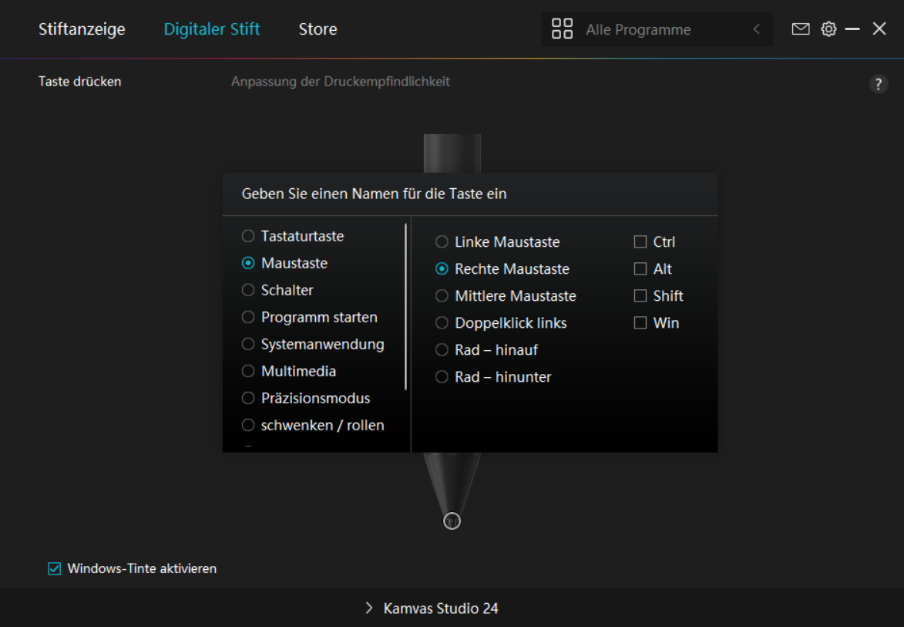This screenshot has height=627, width=904.
Task: Disable Windows-Tinte aktivieren checkbox
Action: click(x=55, y=569)
